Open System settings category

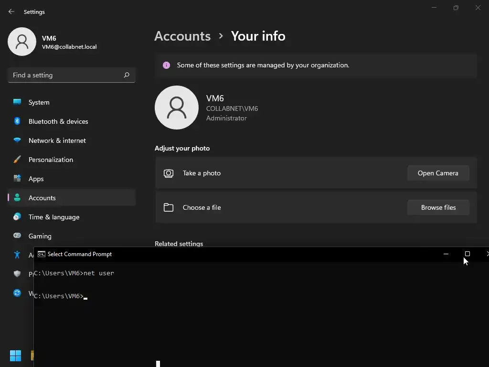pyautogui.click(x=72, y=102)
